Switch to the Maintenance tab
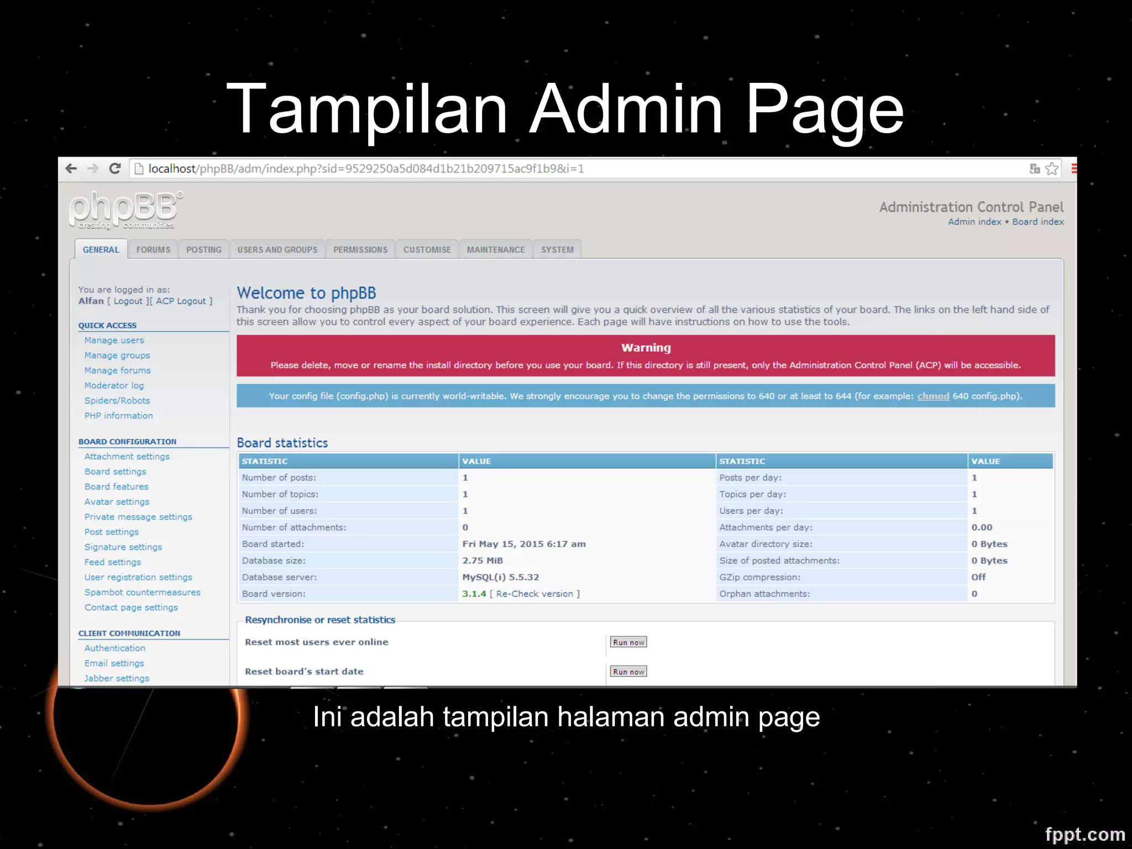The image size is (1132, 849). (x=496, y=249)
